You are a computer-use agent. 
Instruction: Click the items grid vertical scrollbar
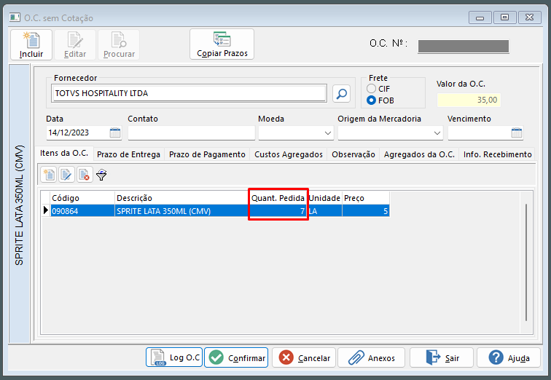click(526, 262)
